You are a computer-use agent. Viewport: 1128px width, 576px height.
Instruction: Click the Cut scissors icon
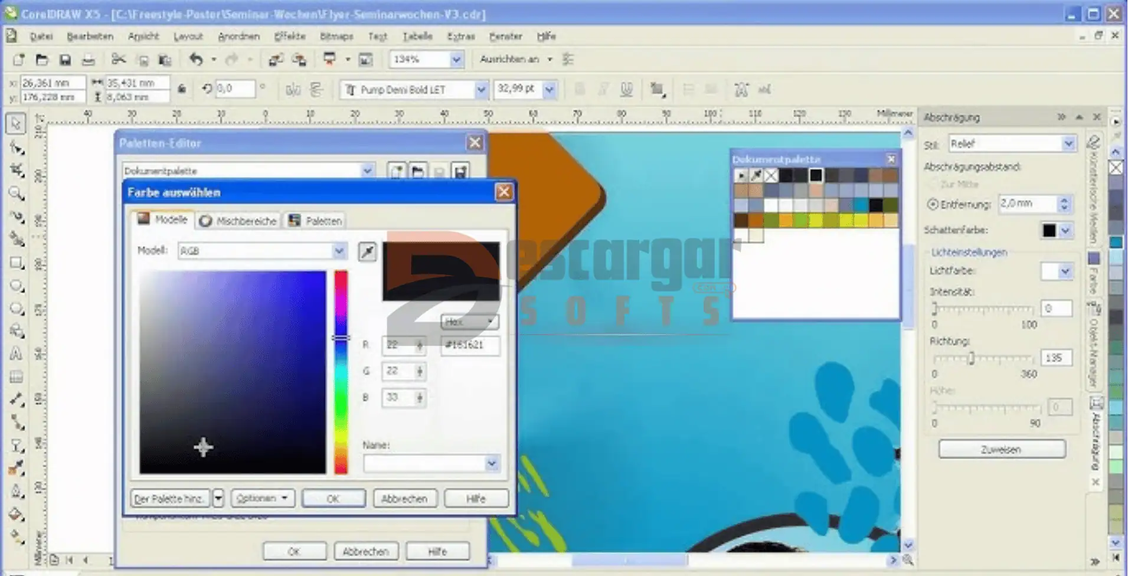pyautogui.click(x=118, y=60)
